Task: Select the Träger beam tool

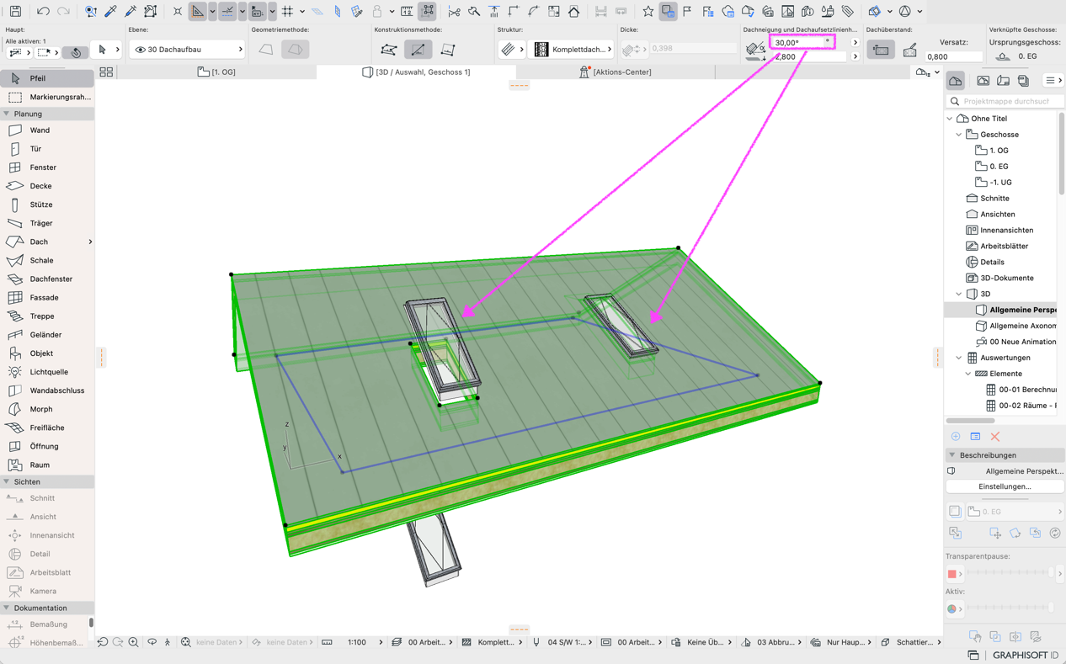Action: coord(47,223)
